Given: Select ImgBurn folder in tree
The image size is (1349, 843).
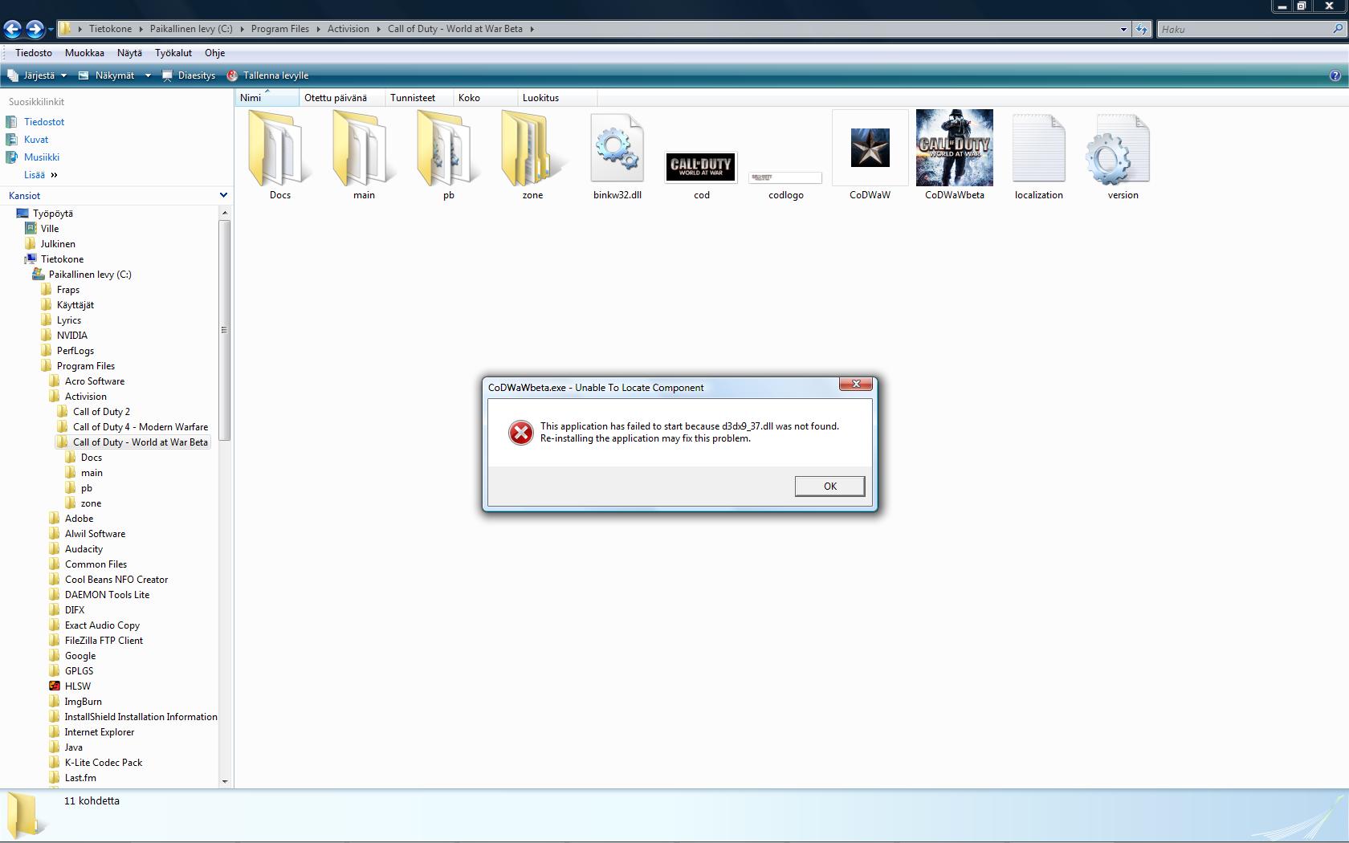Looking at the screenshot, I should coord(83,702).
